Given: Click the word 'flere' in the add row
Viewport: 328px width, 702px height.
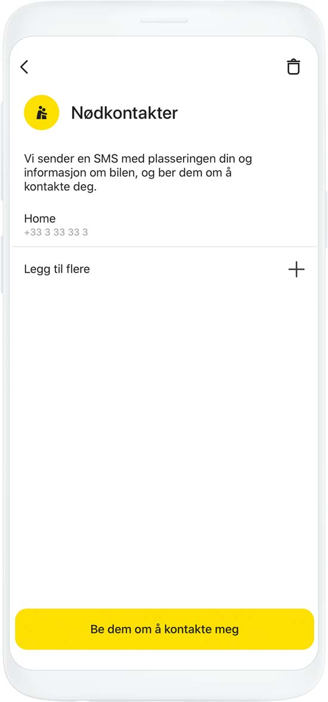Looking at the screenshot, I should [78, 269].
